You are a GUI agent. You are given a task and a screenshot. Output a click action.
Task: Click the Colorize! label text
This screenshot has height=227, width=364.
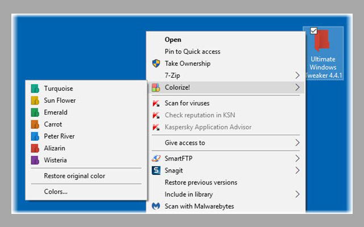(177, 87)
